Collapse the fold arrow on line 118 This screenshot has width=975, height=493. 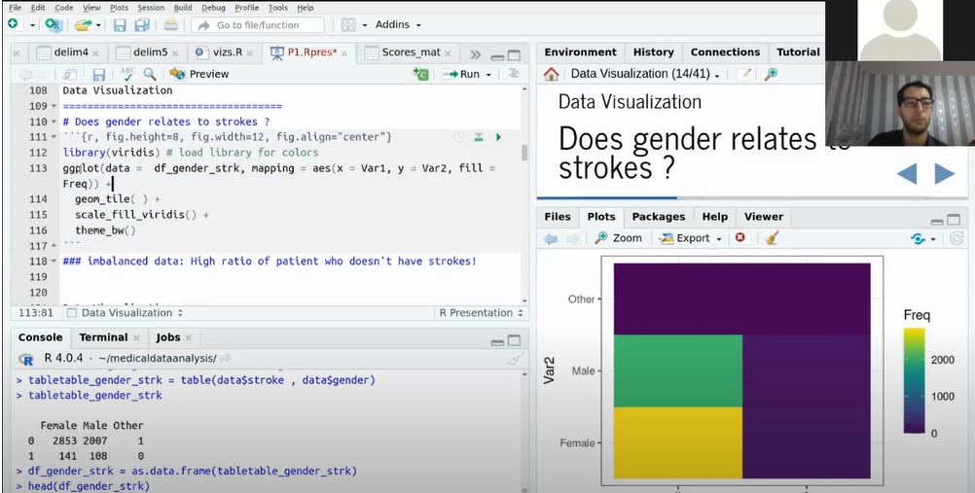click(x=54, y=262)
